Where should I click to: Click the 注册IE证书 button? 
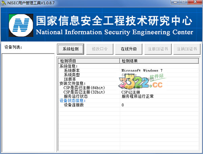click(x=158, y=49)
